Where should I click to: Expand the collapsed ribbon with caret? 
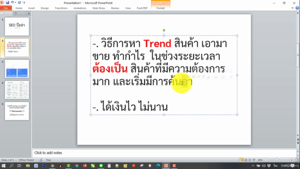(x=292, y=8)
